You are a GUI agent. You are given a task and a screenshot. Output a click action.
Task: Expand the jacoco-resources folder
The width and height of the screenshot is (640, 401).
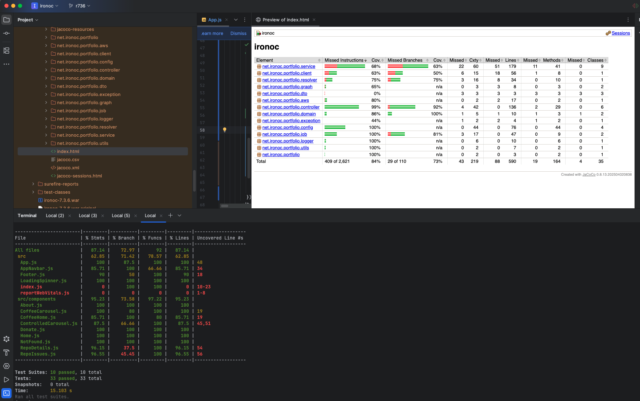pyautogui.click(x=46, y=29)
